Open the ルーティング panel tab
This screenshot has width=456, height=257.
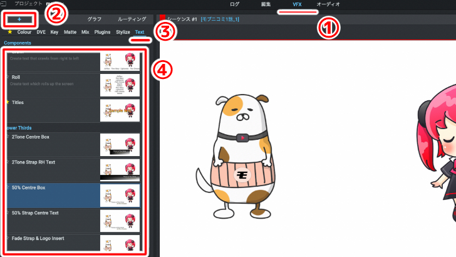coord(132,19)
